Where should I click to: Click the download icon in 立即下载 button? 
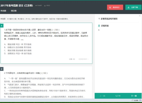(x=128, y=7)
